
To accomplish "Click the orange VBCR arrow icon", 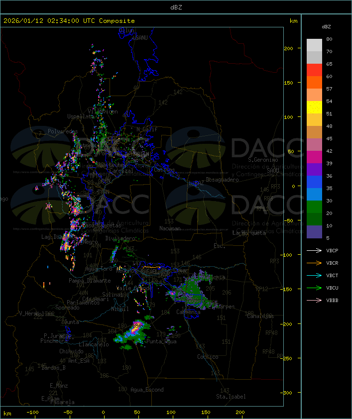I will point(314,263).
